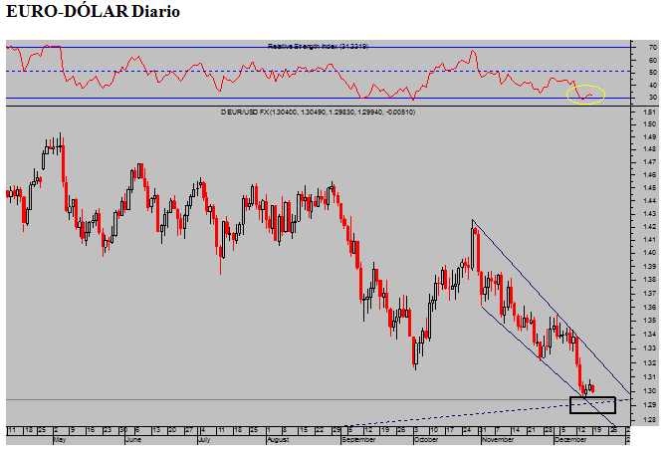The image size is (668, 457).
Task: Click the 1.42 price scale label
Action: 649,227
